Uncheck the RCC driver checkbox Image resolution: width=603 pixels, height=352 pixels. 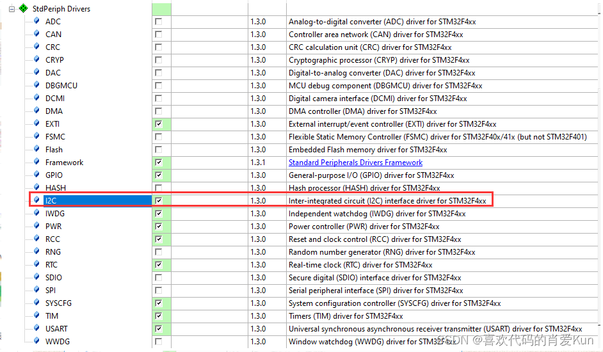pyautogui.click(x=159, y=239)
